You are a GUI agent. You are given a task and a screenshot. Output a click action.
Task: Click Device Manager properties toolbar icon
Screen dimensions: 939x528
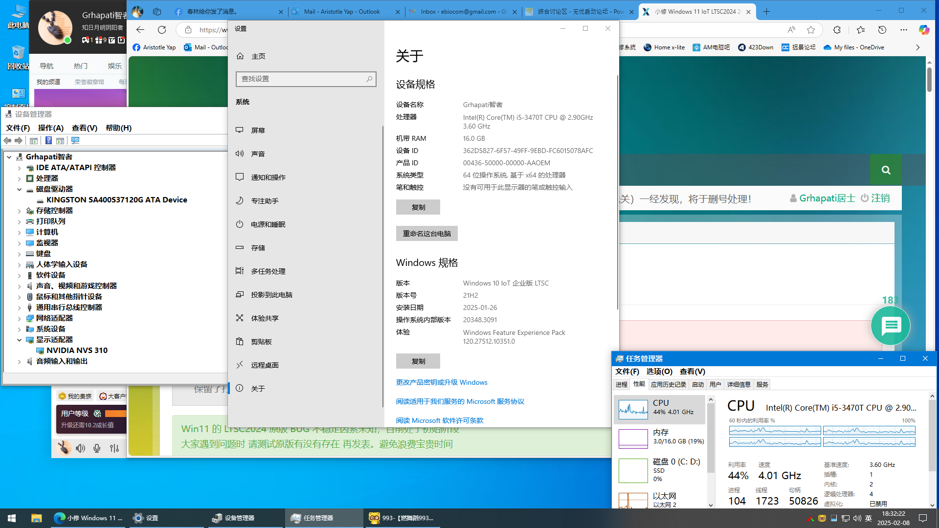tap(34, 140)
